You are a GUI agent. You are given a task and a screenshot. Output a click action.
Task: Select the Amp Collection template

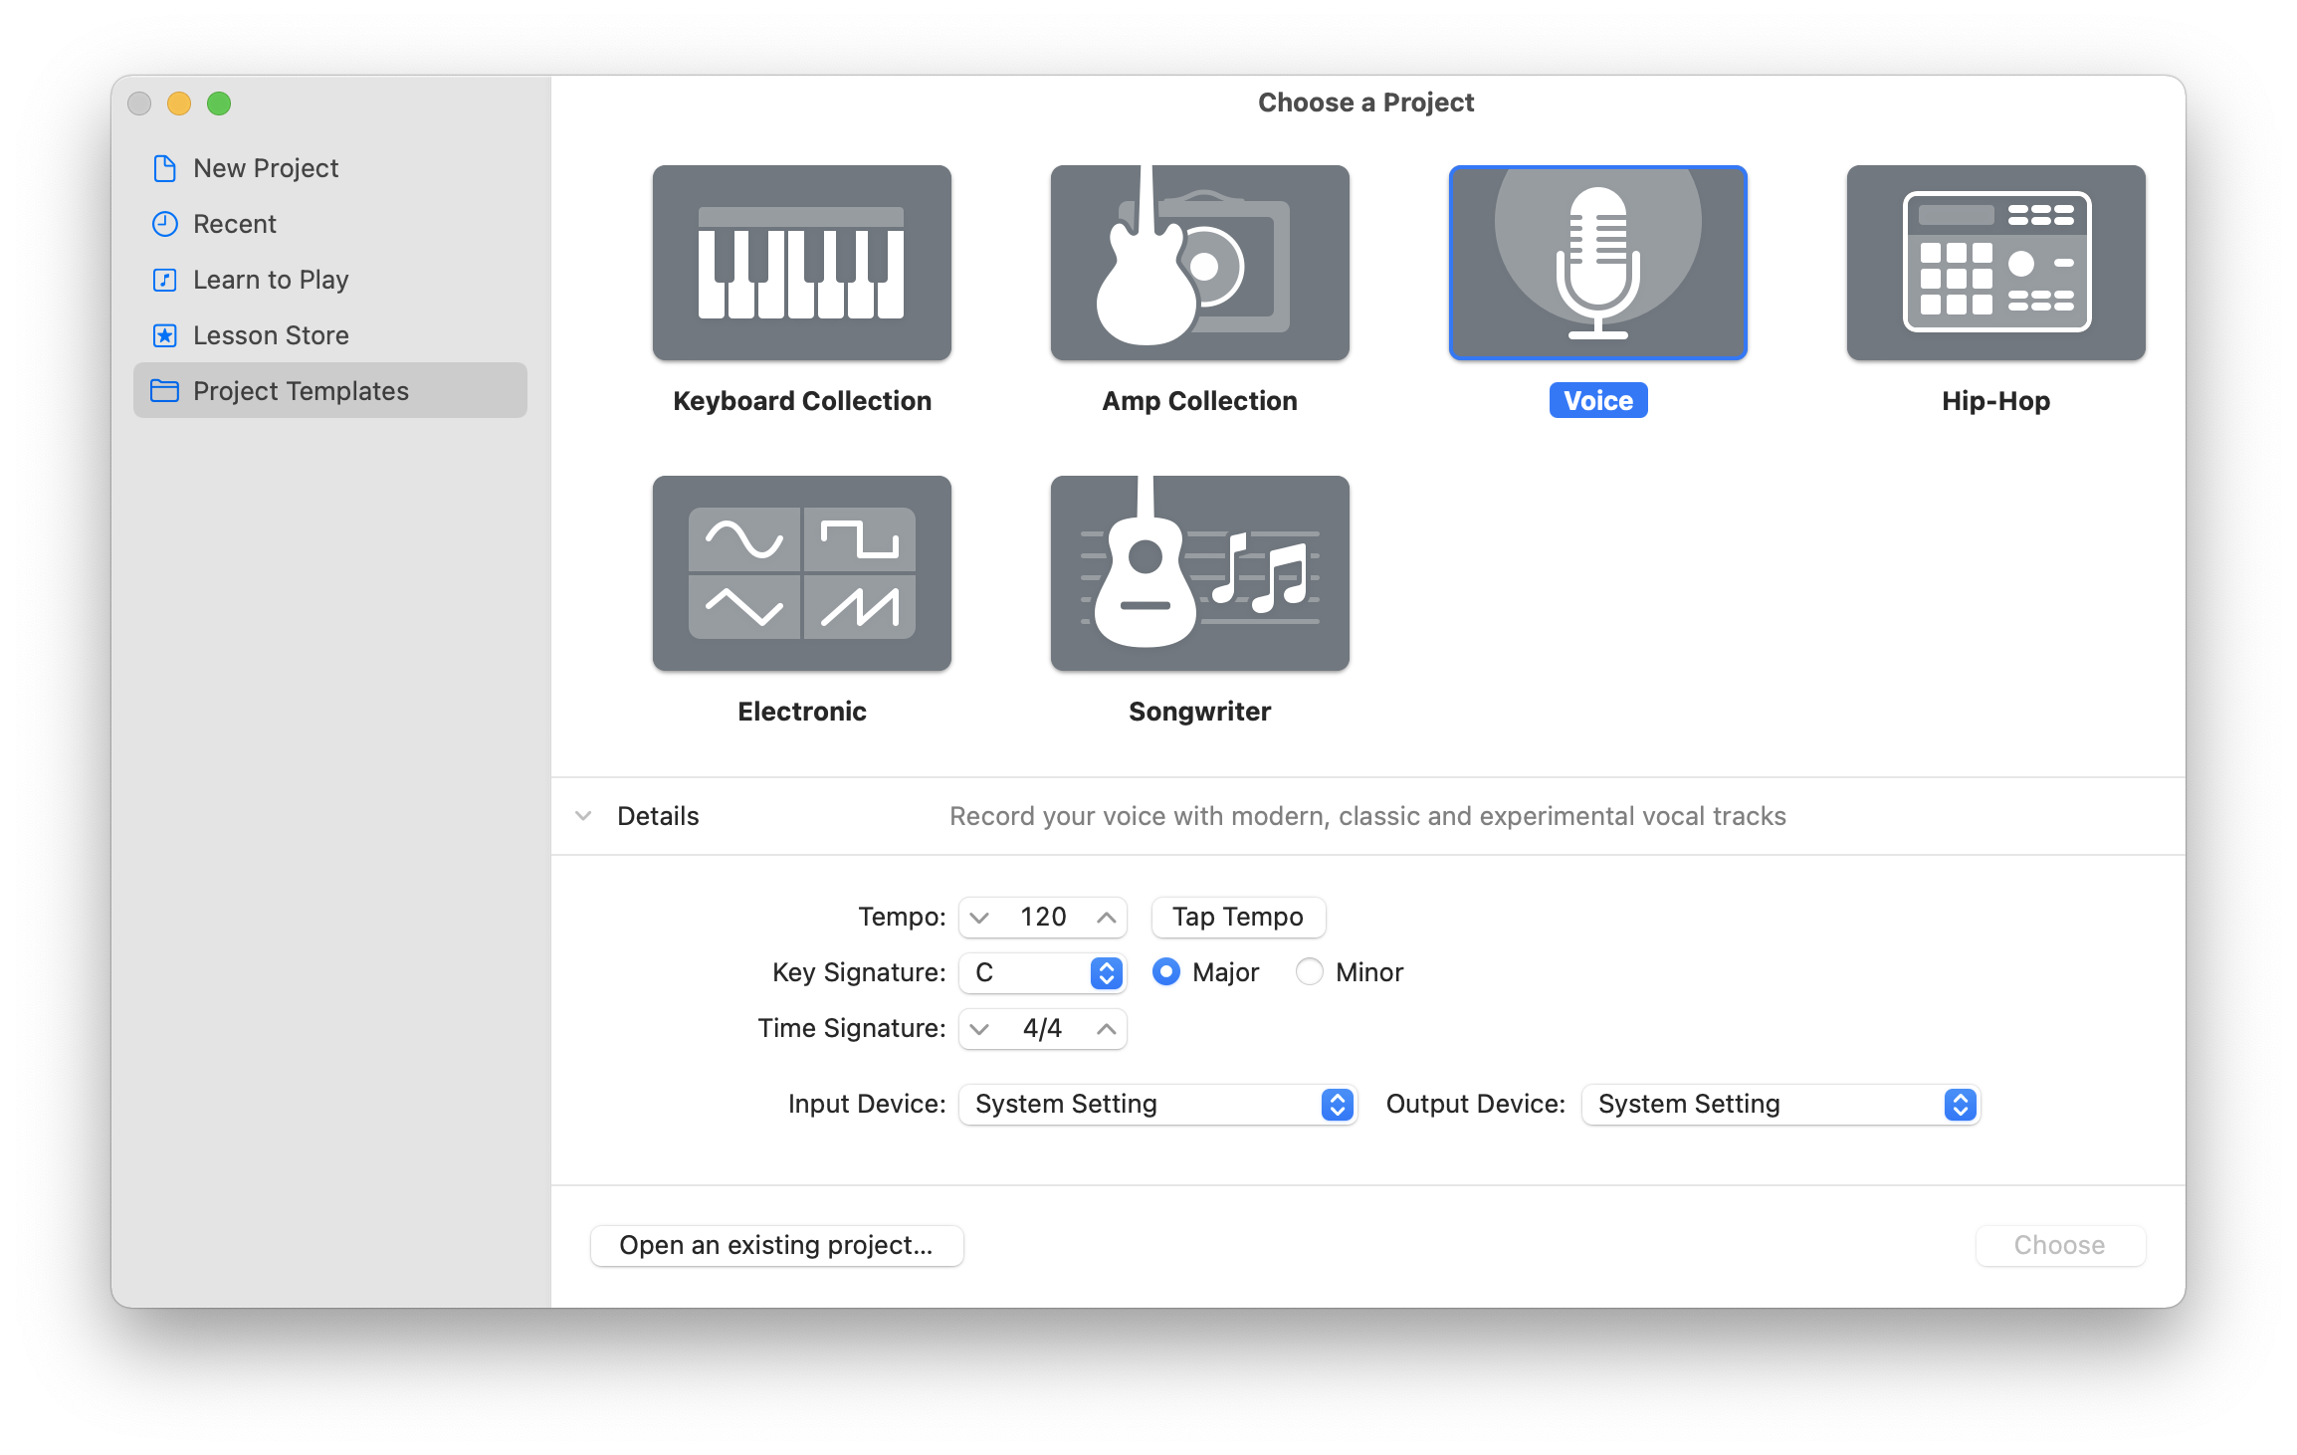1199,263
